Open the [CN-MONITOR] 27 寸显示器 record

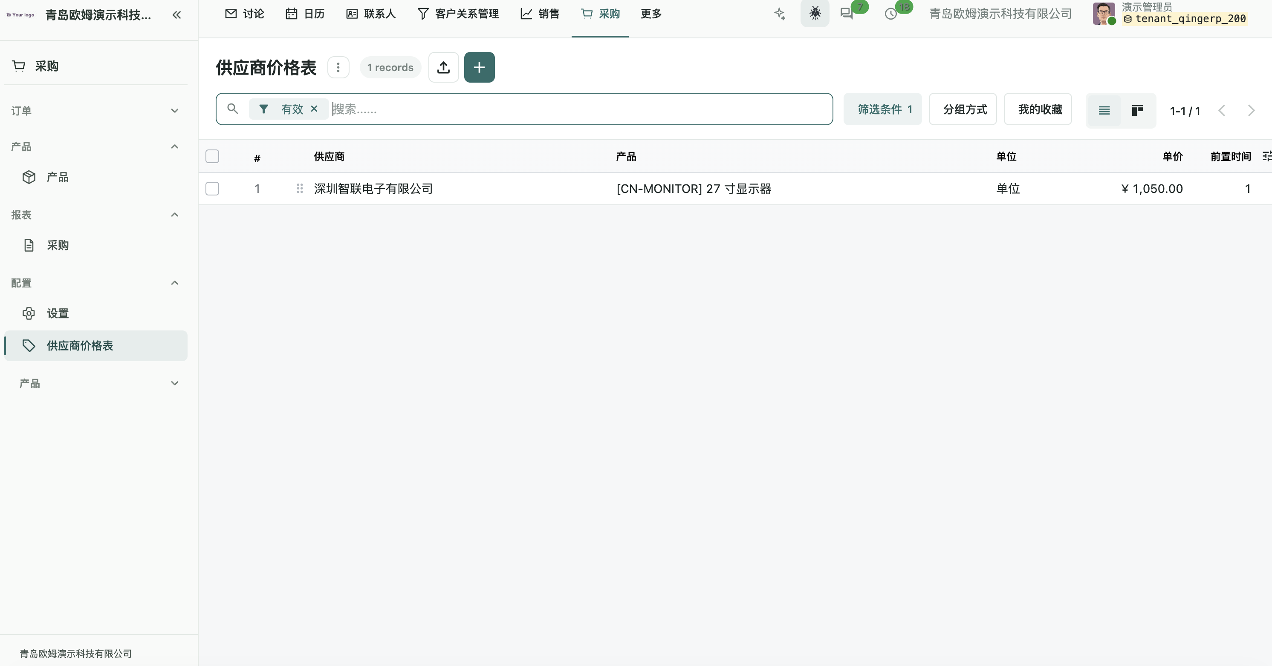[x=694, y=189]
